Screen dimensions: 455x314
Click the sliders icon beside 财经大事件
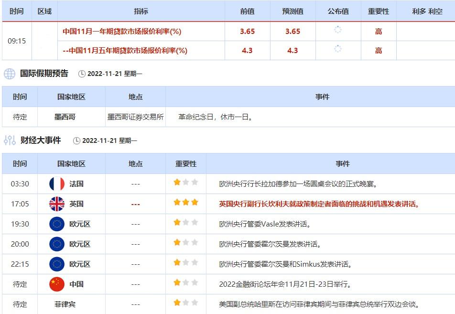point(10,141)
